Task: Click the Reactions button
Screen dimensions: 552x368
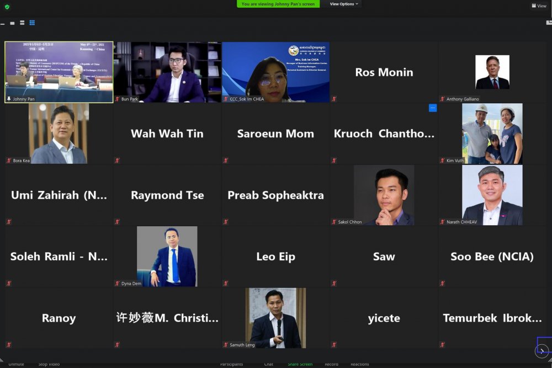Action: coord(359,364)
